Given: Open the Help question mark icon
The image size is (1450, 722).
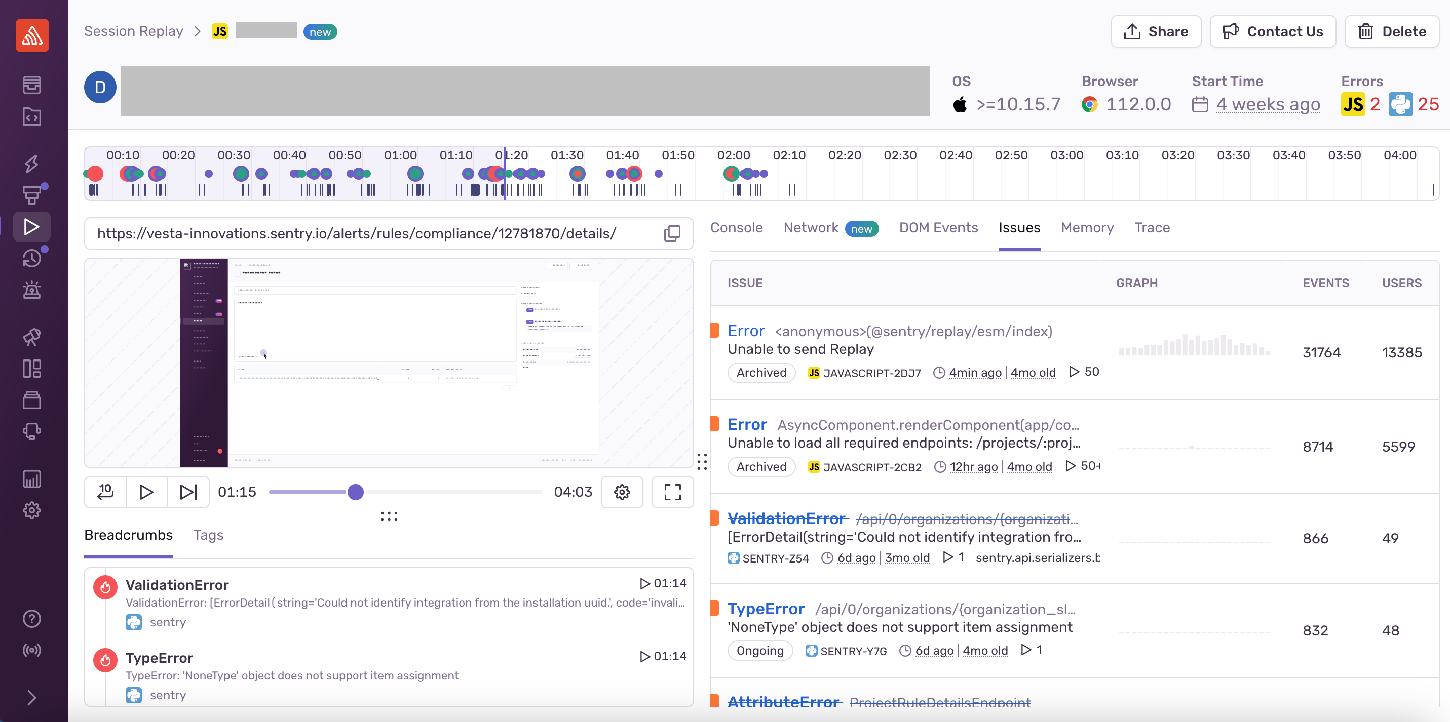Looking at the screenshot, I should point(32,618).
